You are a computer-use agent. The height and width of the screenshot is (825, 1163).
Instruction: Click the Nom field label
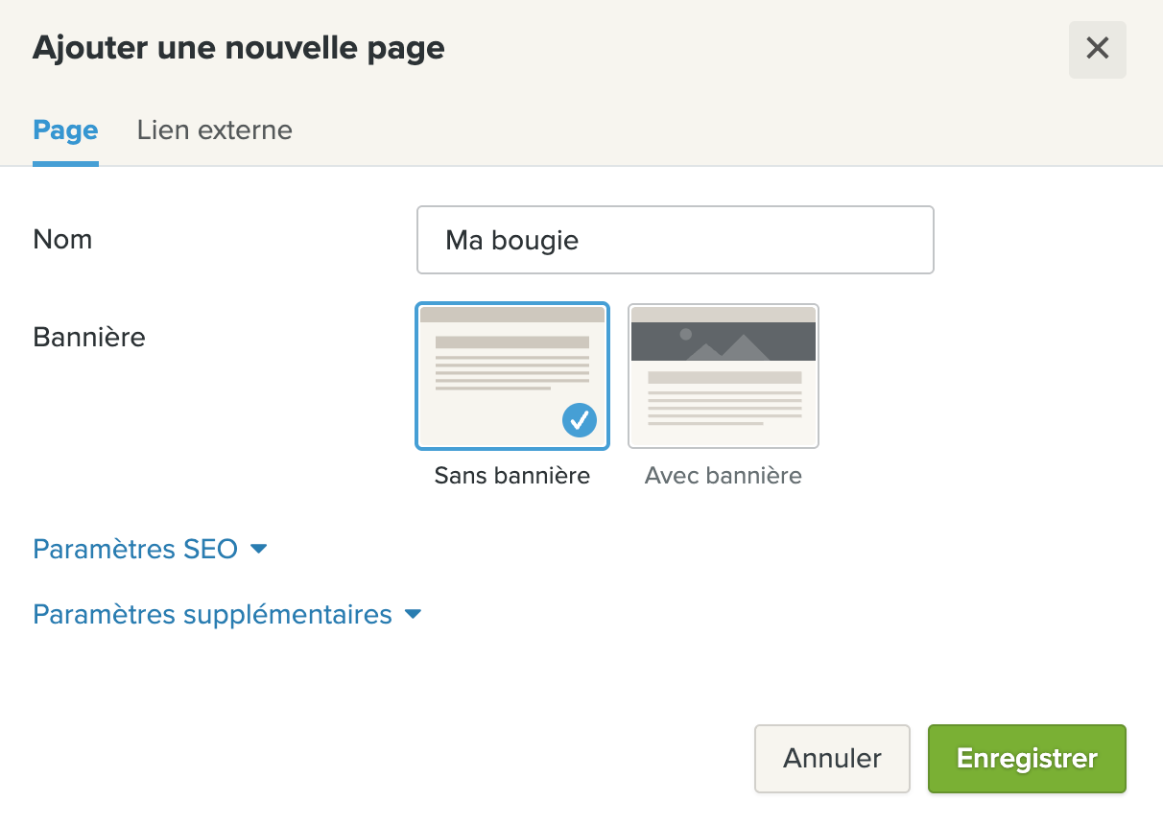tap(62, 240)
